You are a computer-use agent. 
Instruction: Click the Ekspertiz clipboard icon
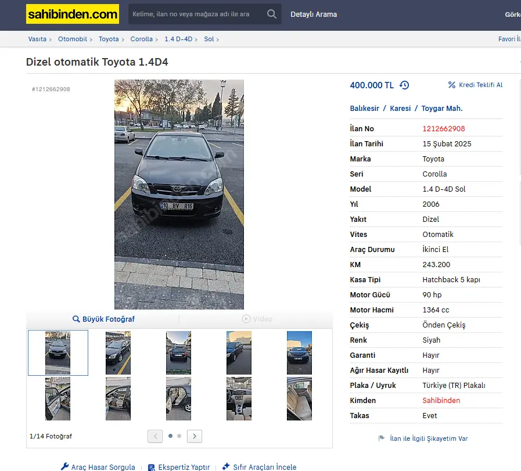tap(152, 467)
